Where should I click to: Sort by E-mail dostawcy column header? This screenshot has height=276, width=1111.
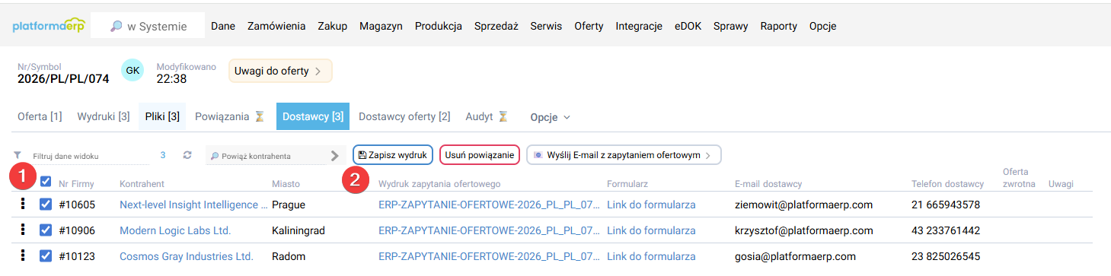[768, 184]
